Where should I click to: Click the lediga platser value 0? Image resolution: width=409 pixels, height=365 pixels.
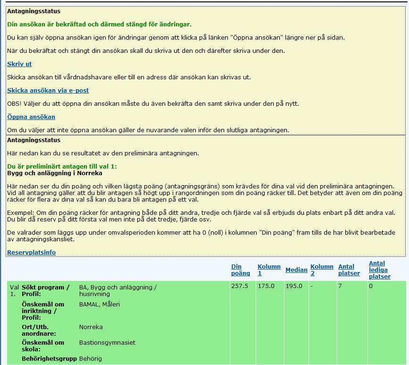pos(371,286)
